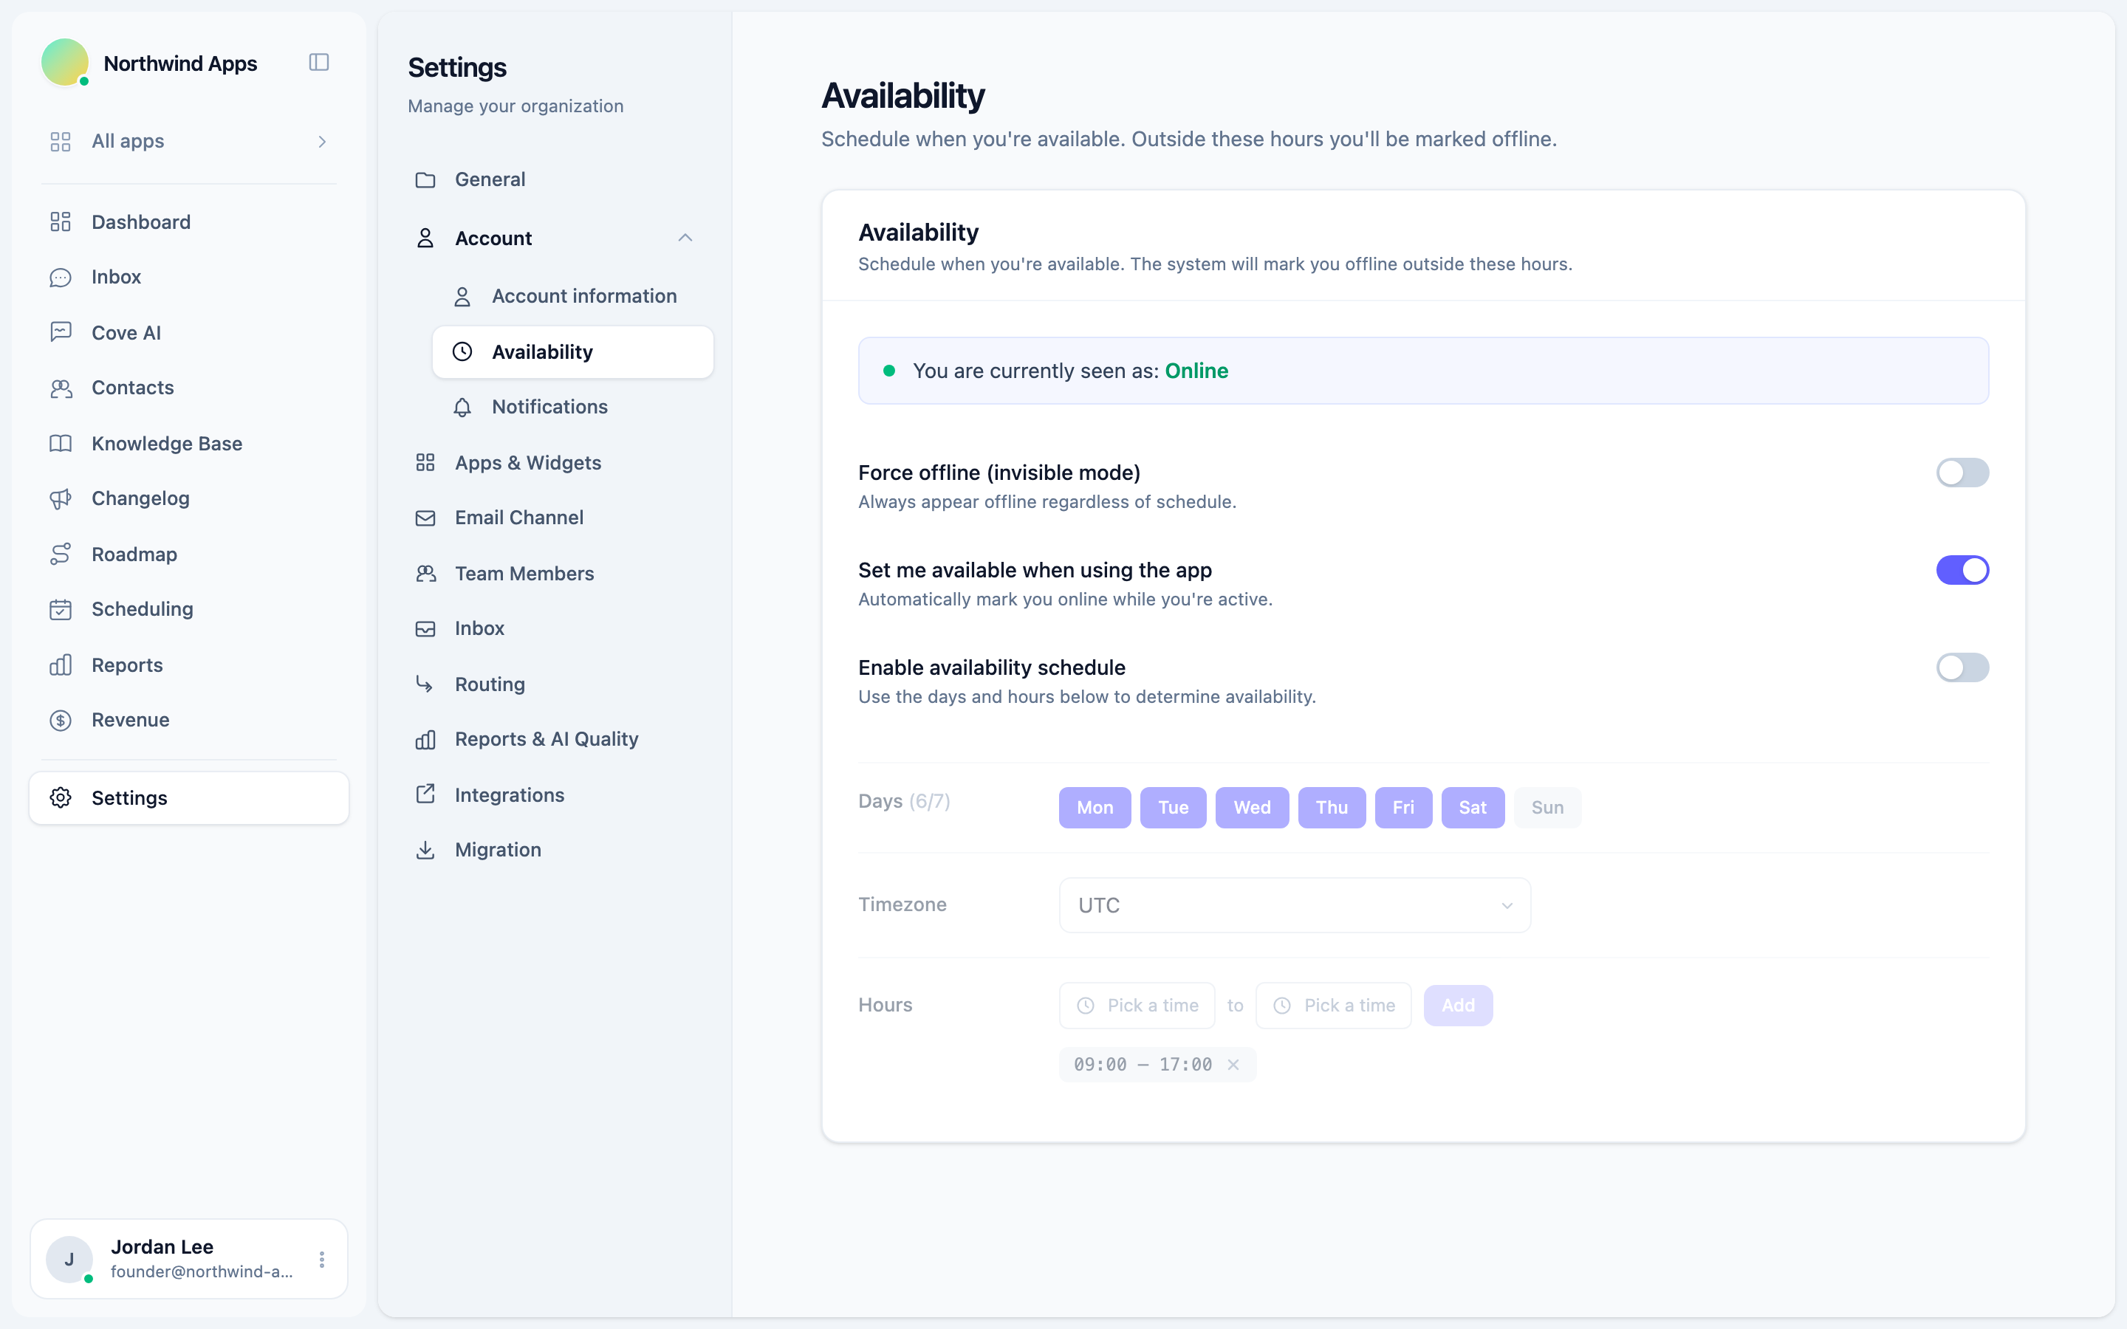The image size is (2127, 1329).
Task: Turn on Enable availability schedule toggle
Action: click(x=1962, y=668)
